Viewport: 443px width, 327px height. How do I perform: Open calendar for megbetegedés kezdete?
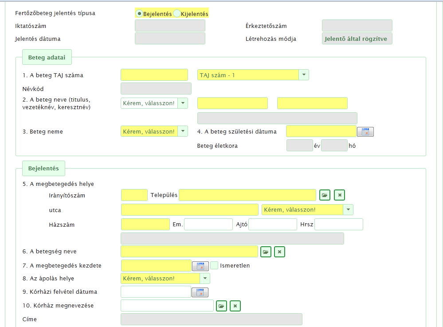tap(200, 266)
